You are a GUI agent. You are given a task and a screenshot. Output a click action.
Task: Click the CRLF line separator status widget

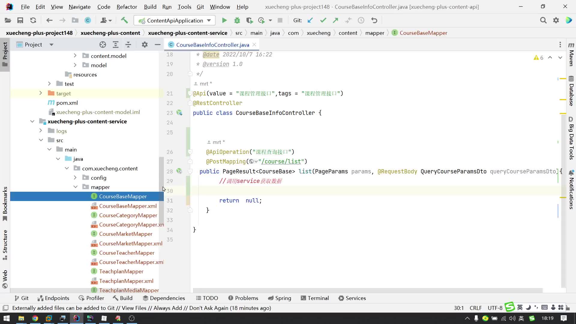(x=475, y=308)
